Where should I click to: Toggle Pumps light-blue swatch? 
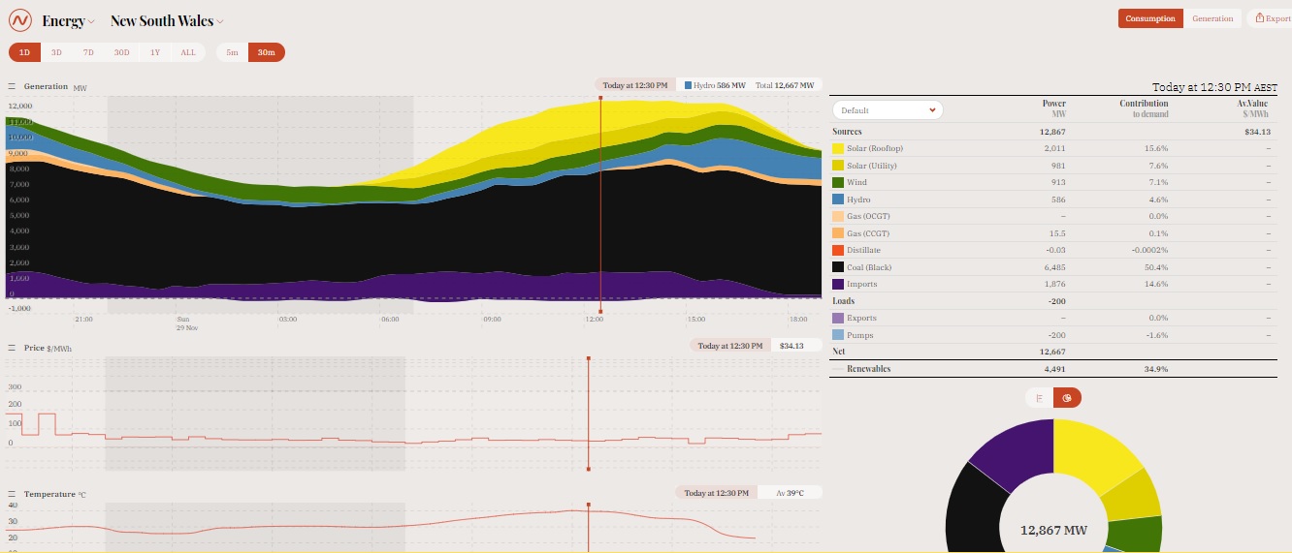point(838,335)
